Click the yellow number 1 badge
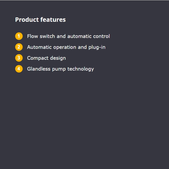Image resolution: width=169 pixels, height=169 pixels. point(19,36)
